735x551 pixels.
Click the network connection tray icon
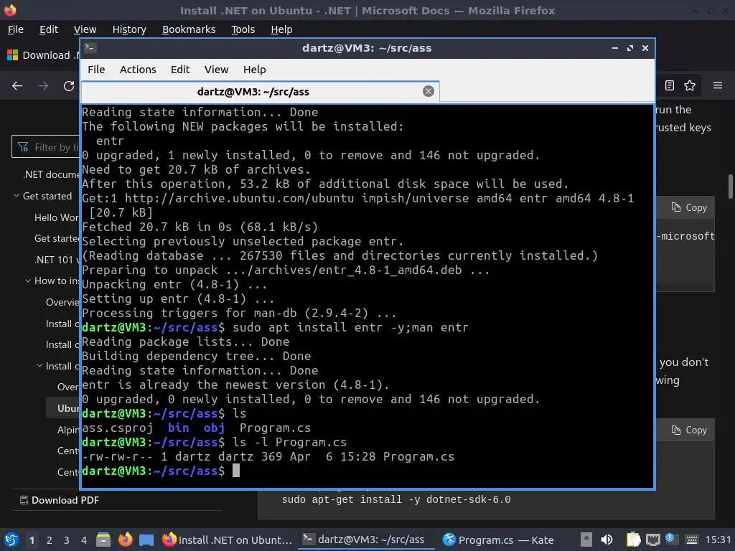tap(653, 540)
